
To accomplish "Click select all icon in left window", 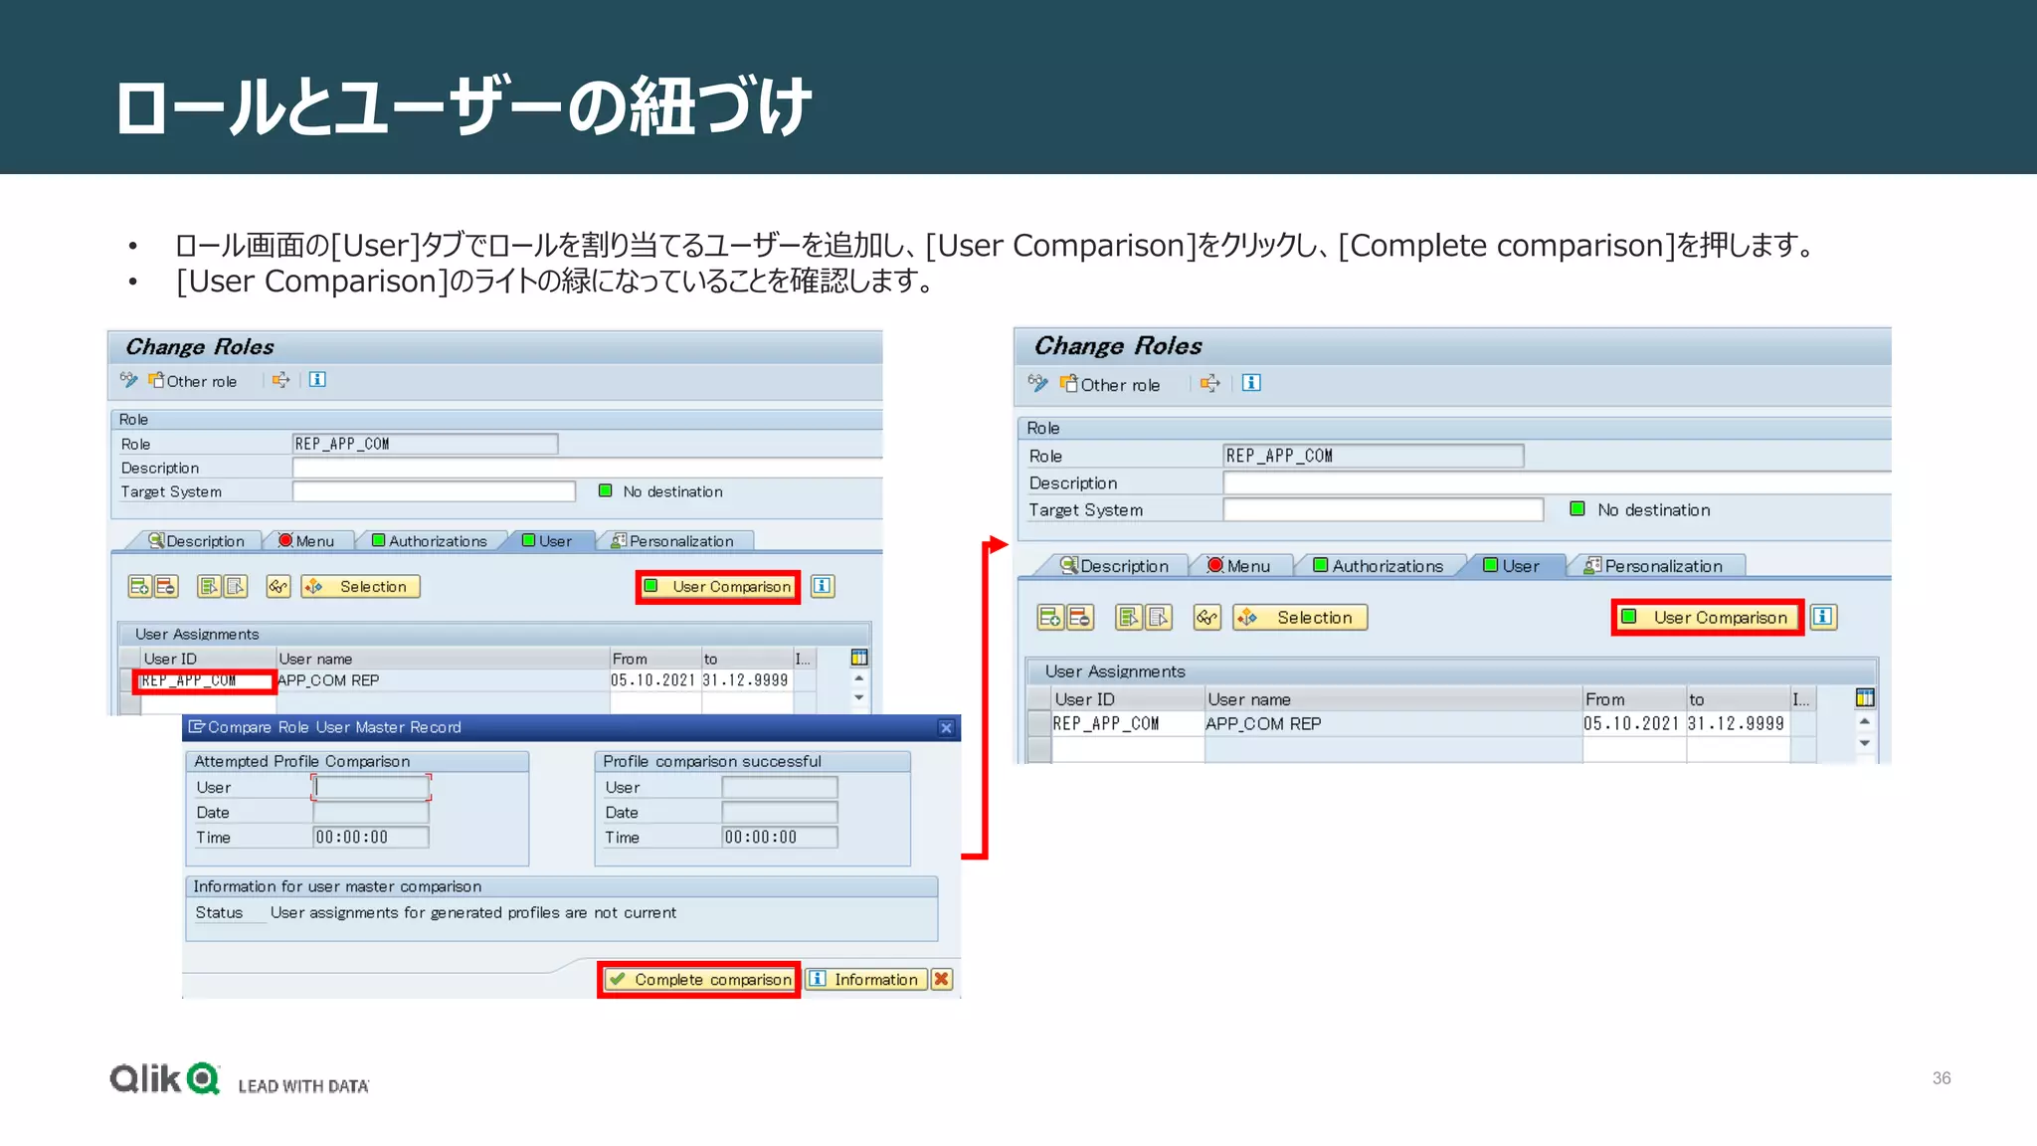I will (x=209, y=587).
